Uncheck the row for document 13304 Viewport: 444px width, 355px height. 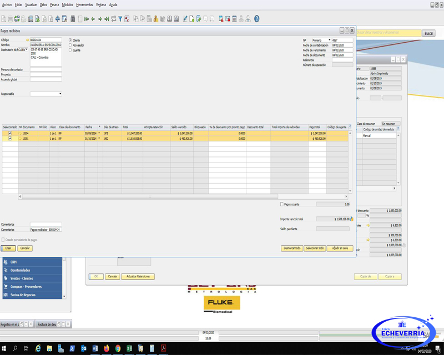(9, 133)
